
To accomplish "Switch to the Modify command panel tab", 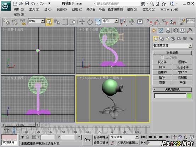I will [161, 31].
